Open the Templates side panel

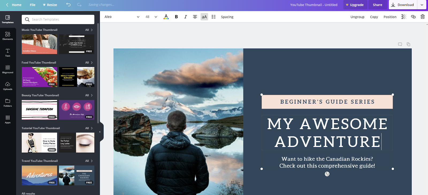8,19
